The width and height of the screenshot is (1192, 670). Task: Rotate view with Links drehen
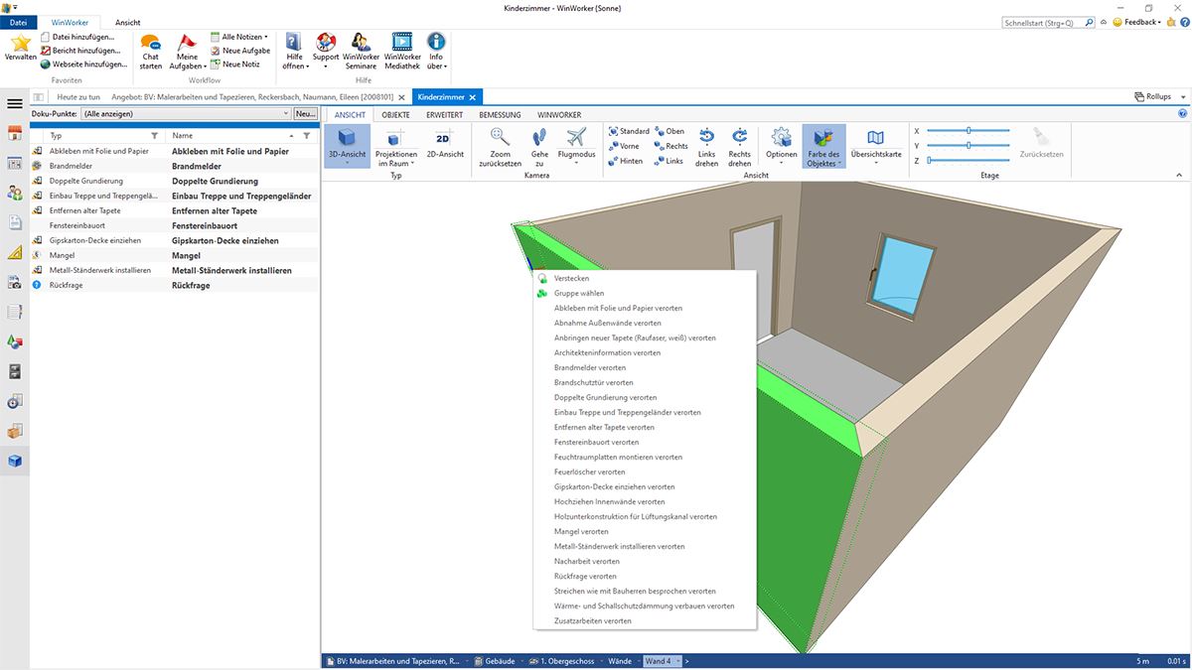(706, 147)
